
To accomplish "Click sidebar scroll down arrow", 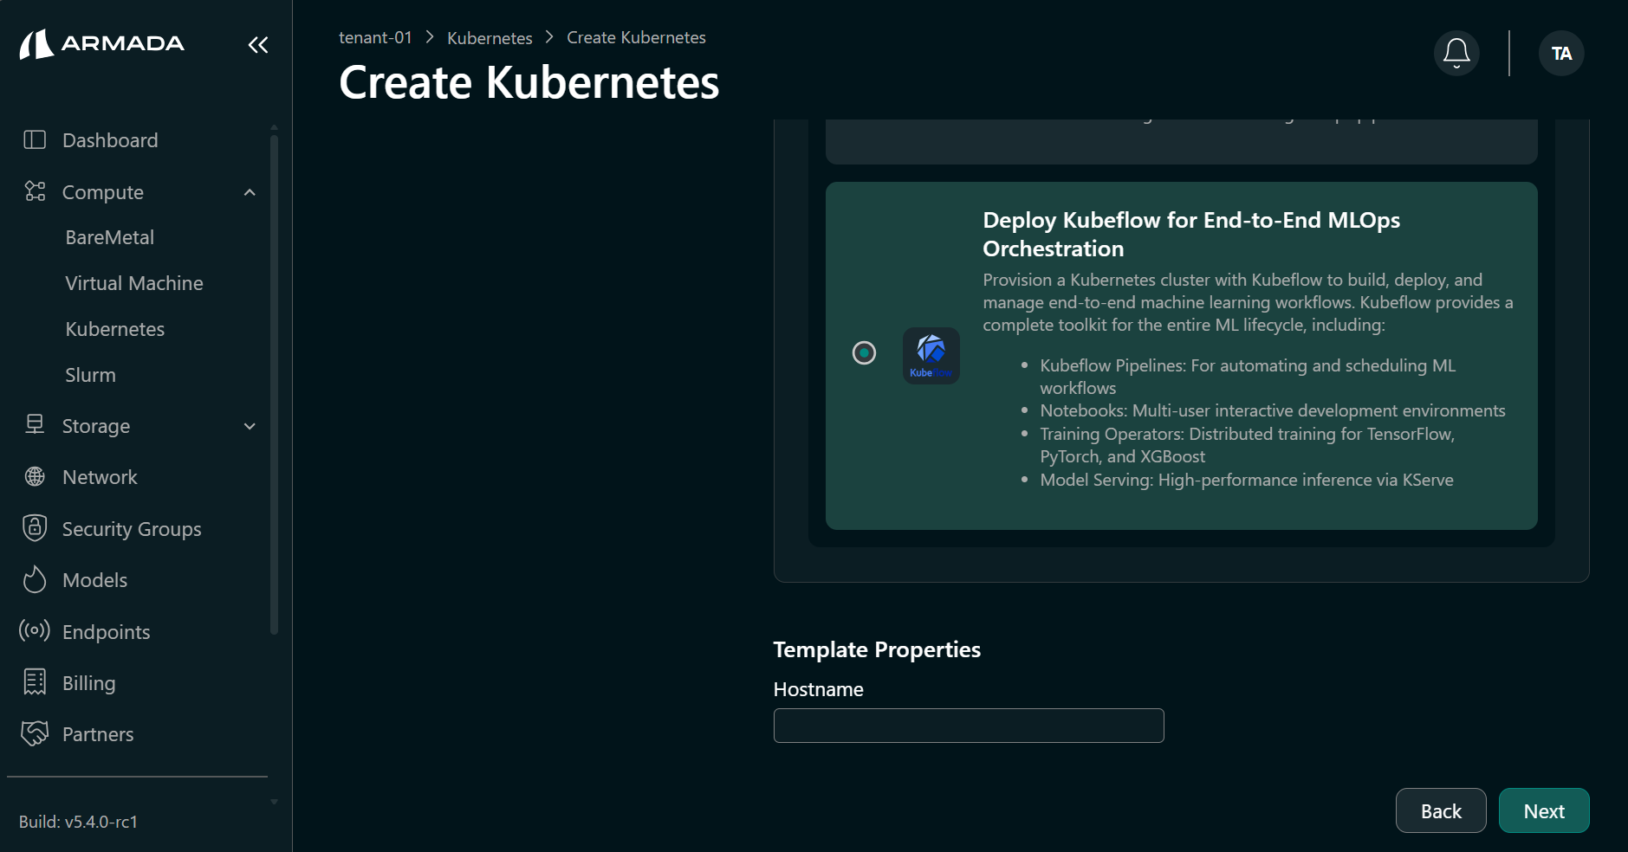I will point(274,802).
